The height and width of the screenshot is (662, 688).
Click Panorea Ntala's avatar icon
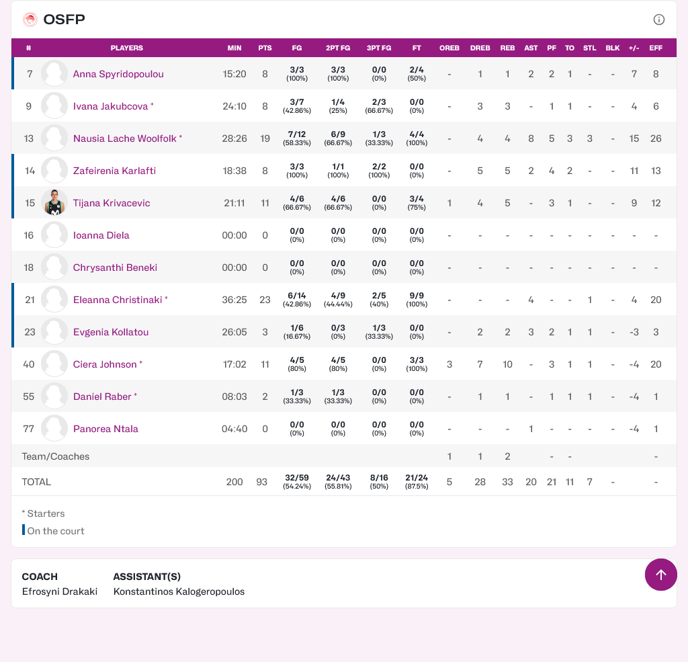tap(54, 429)
